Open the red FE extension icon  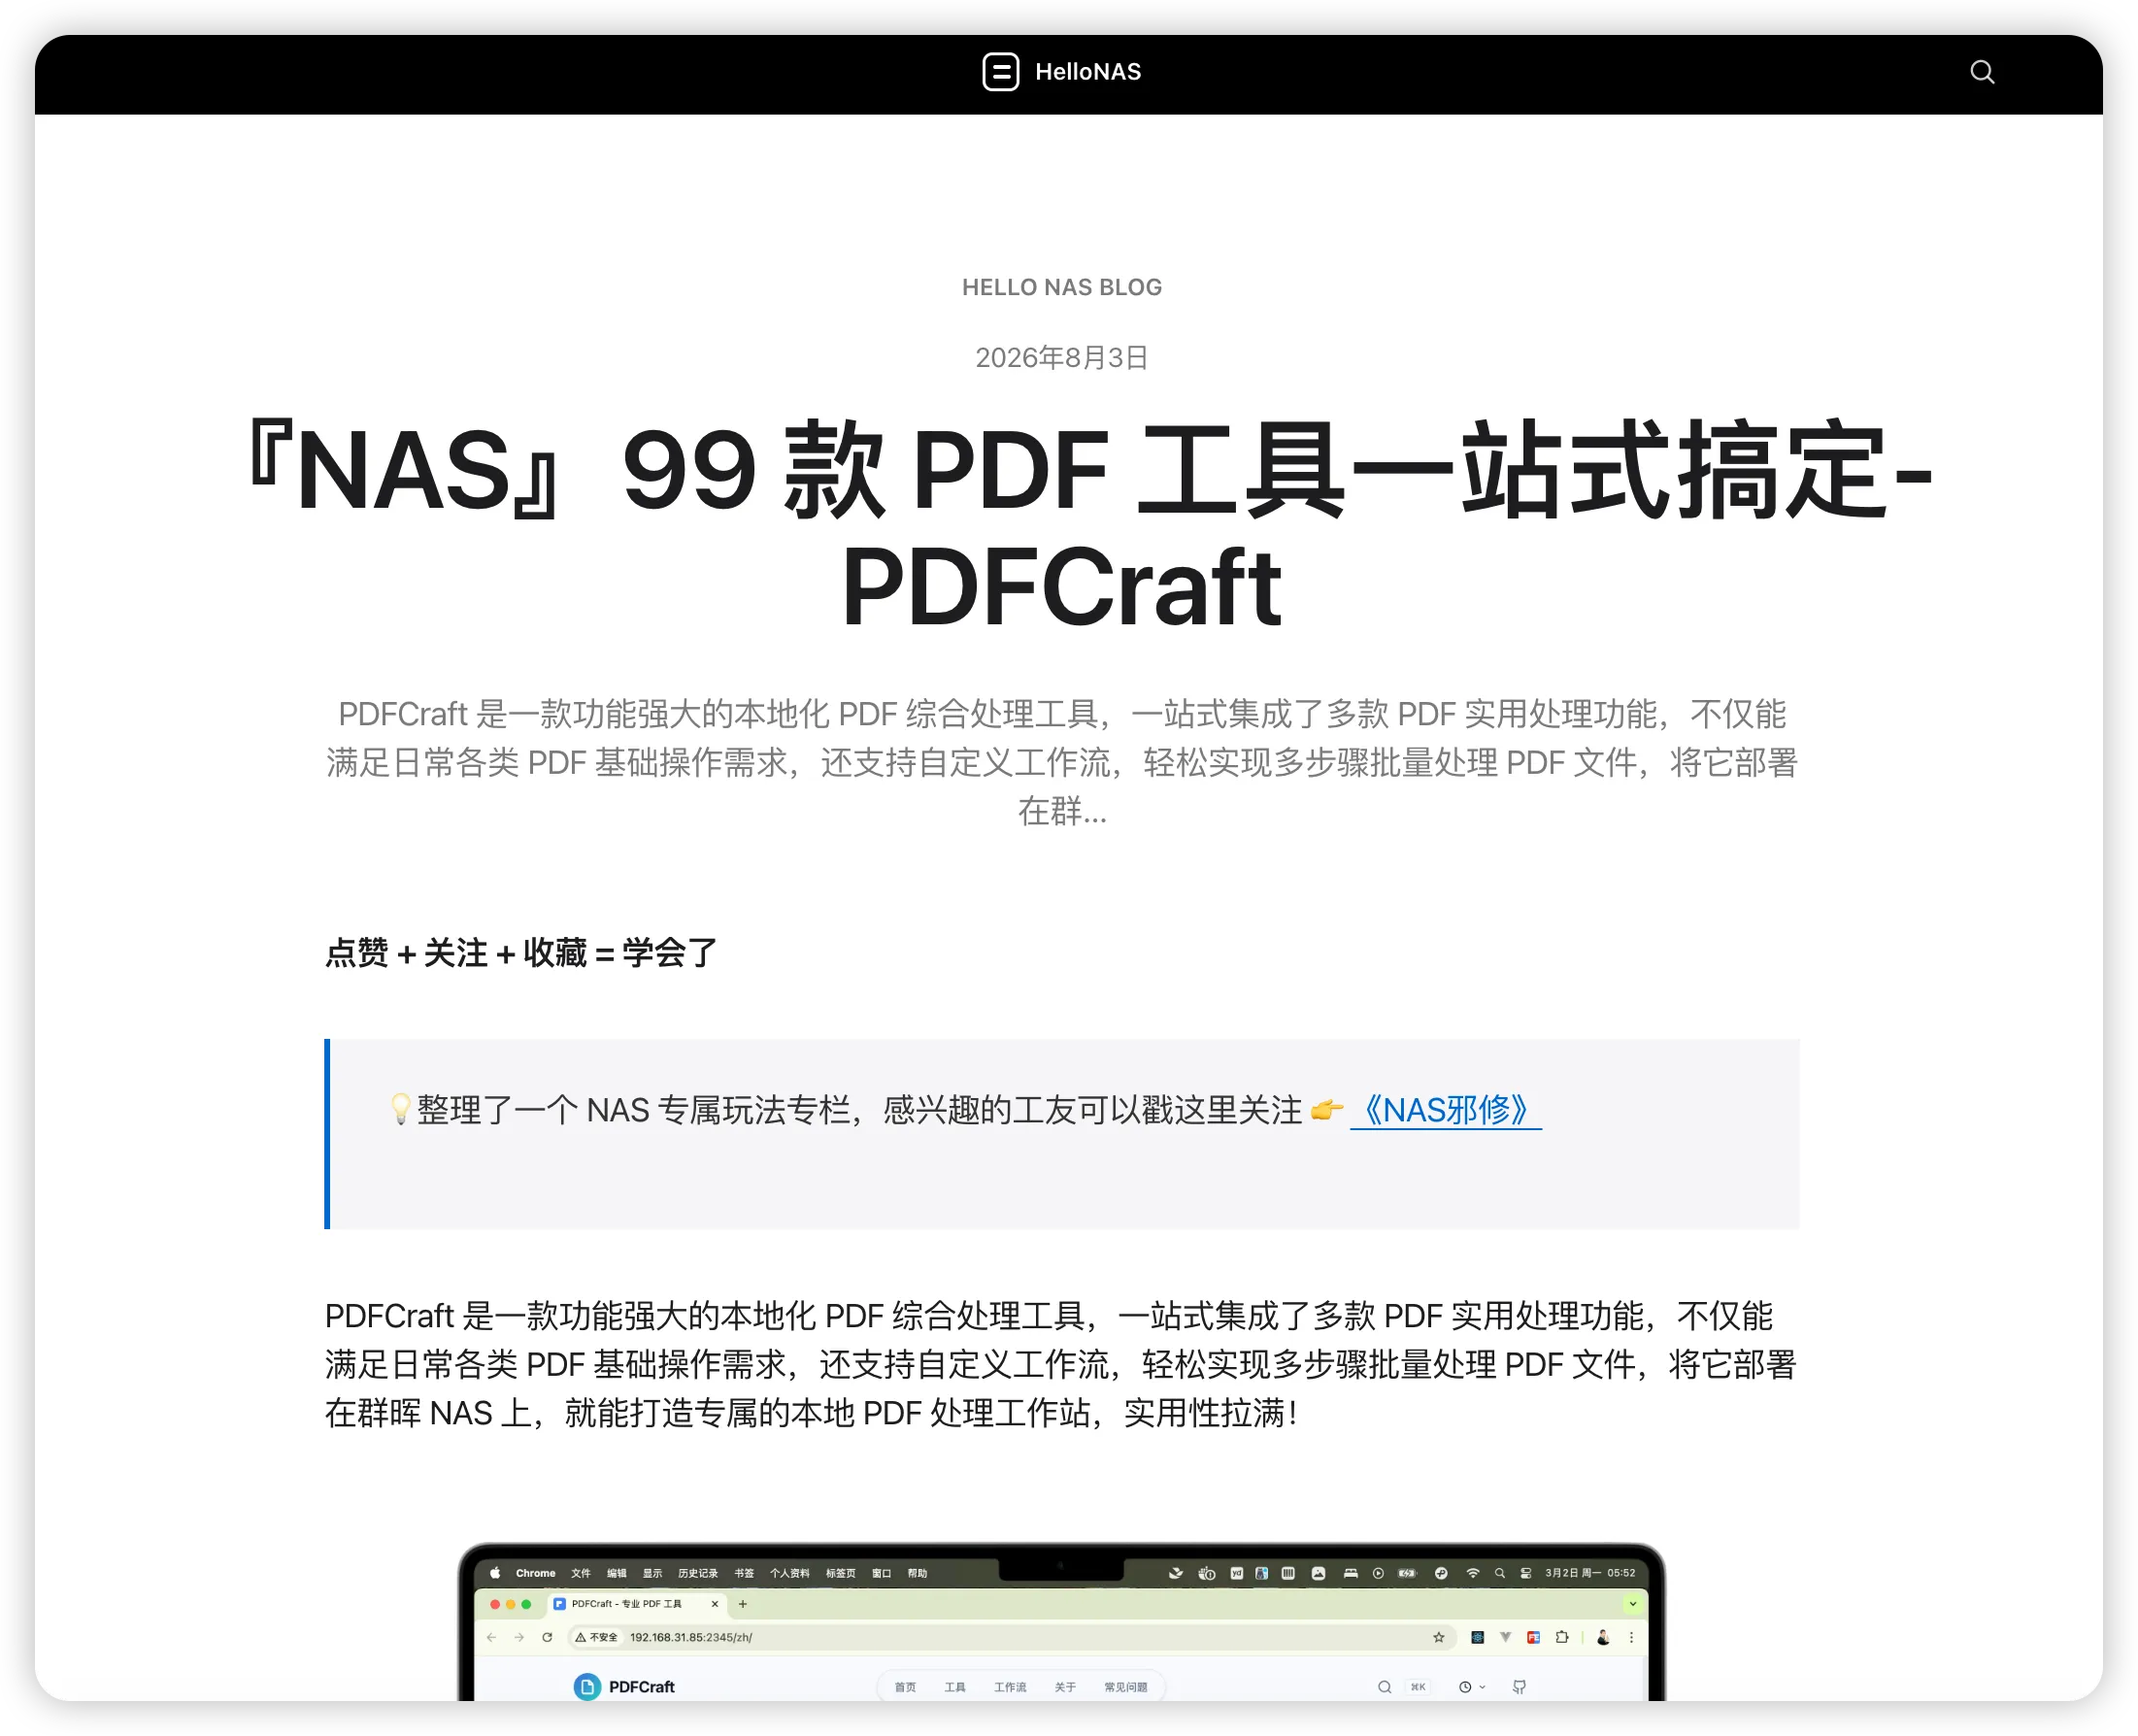click(x=1533, y=1637)
